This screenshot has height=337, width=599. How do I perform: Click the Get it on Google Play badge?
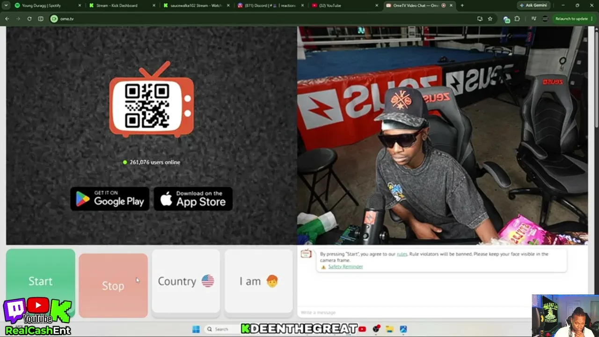click(x=110, y=199)
